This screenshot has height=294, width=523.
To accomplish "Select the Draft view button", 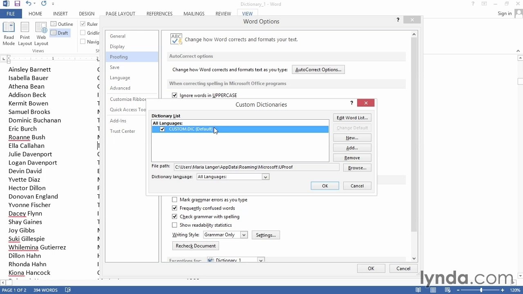I will click(x=60, y=33).
